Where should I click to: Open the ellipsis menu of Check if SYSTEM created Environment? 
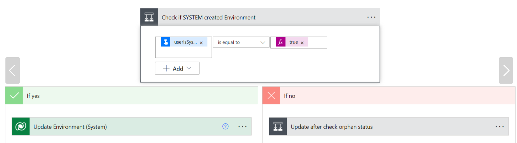click(371, 17)
